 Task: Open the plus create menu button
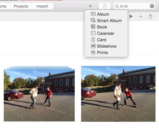[90, 6]
